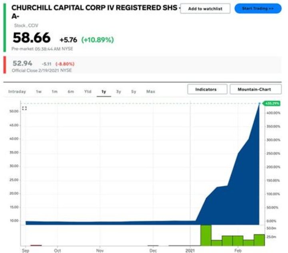Click the 52.94 official close price
Viewport: 288px width, 253px height.
point(22,63)
